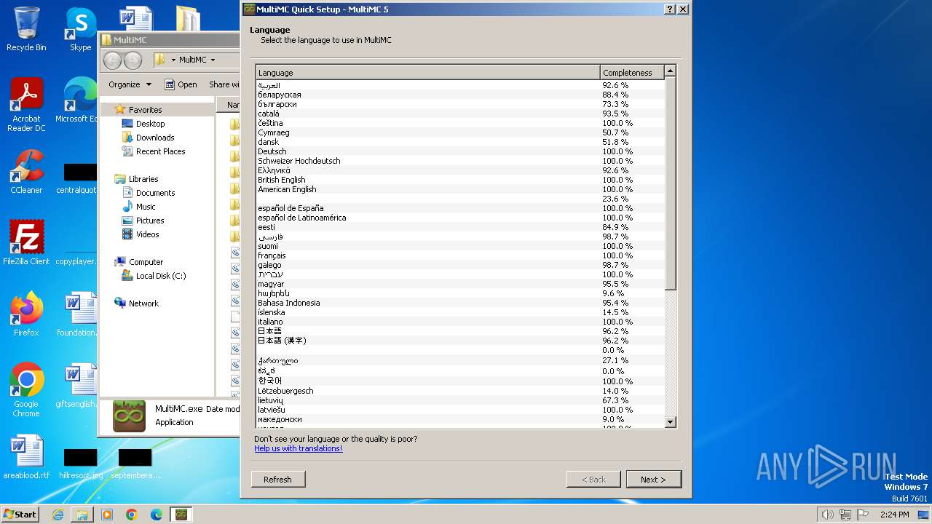Click the Refresh button
932x524 pixels.
pyautogui.click(x=277, y=480)
